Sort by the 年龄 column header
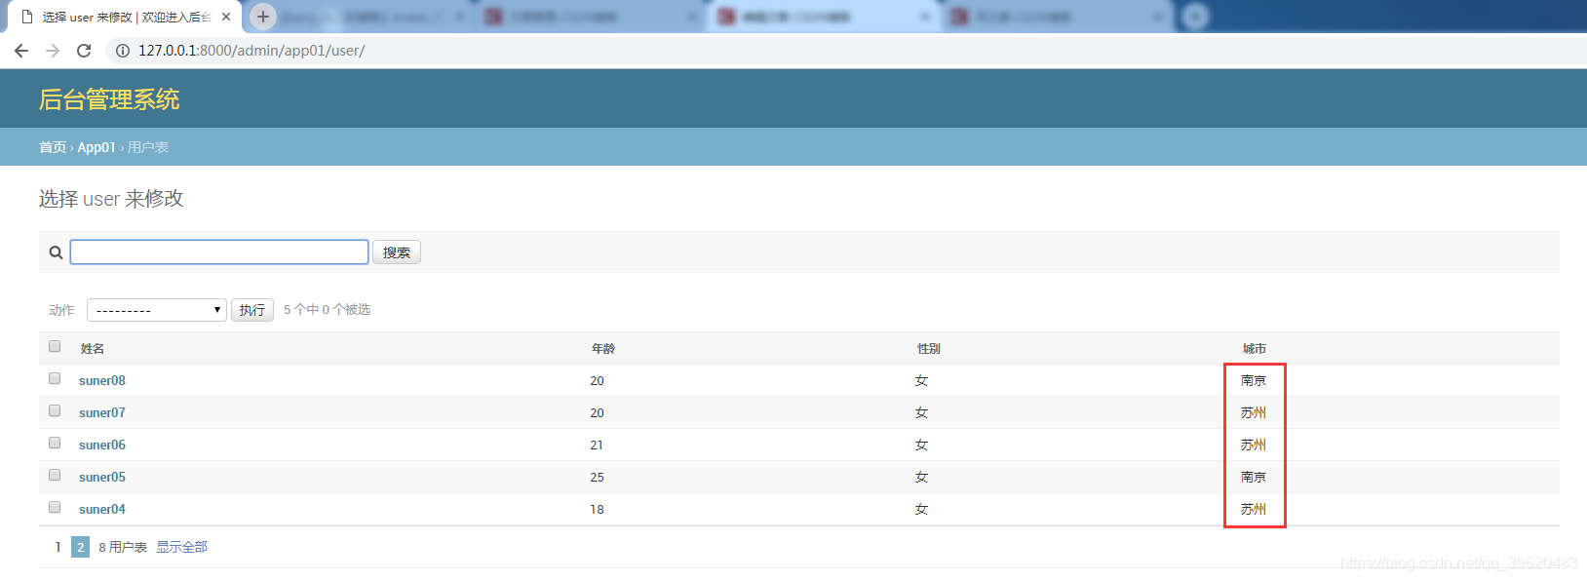 603,348
